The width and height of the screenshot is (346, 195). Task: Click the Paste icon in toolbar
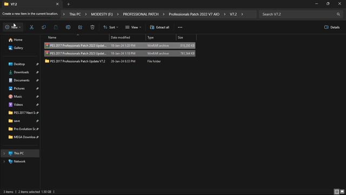tap(56, 27)
